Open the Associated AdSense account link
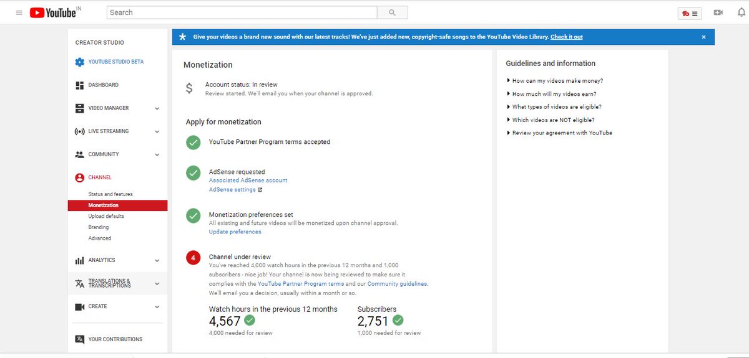The image size is (749, 358). 248,181
